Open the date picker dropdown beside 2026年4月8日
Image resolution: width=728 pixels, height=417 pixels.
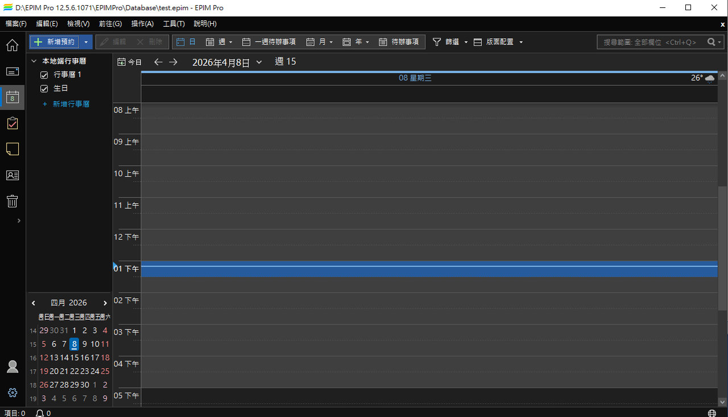pyautogui.click(x=259, y=62)
